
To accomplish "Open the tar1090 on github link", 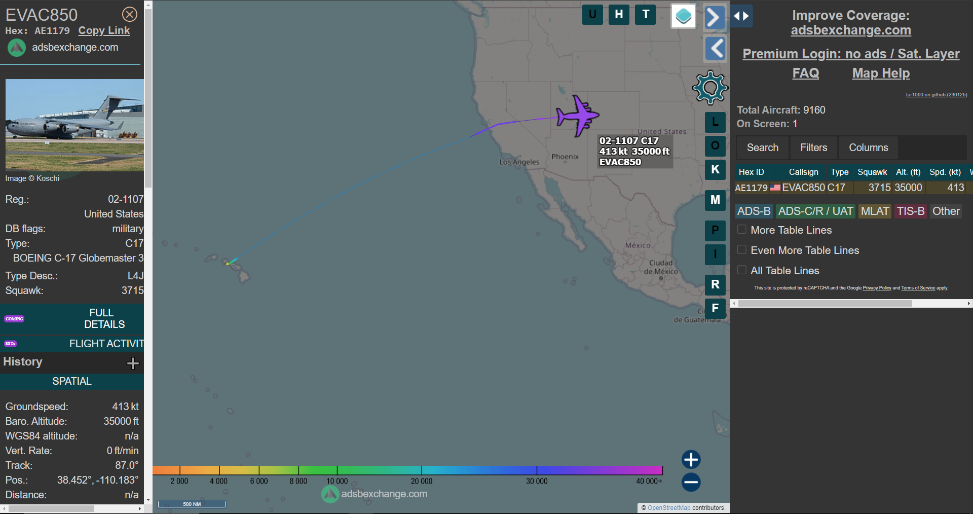I will coord(937,95).
